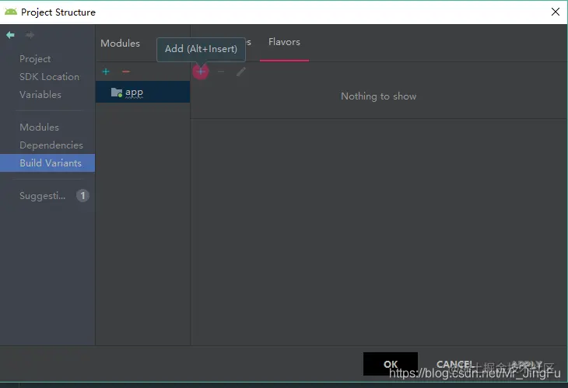Click the rename pencil icon

[241, 72]
